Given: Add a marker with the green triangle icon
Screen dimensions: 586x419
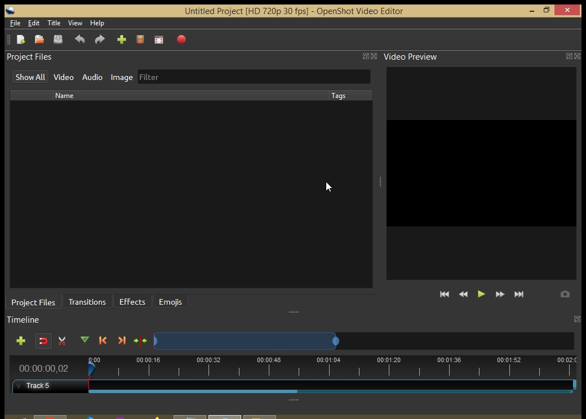Looking at the screenshot, I should click(x=85, y=340).
